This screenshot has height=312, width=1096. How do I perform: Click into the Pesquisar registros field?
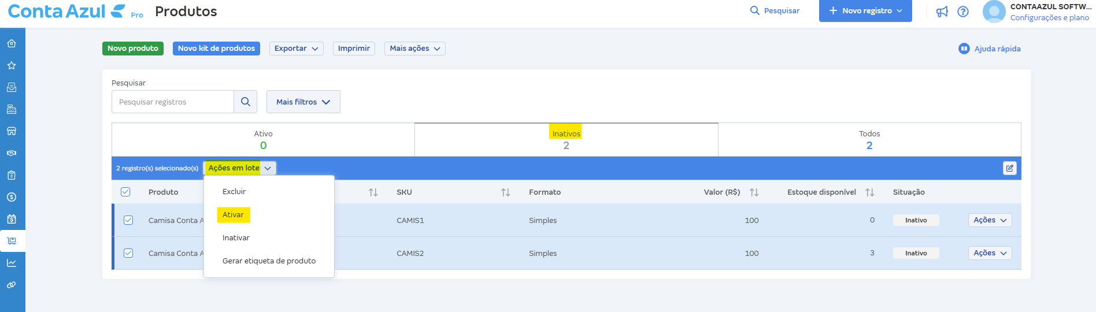(172, 102)
